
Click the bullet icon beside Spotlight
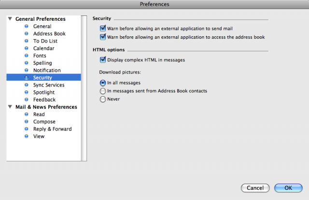pos(27,92)
